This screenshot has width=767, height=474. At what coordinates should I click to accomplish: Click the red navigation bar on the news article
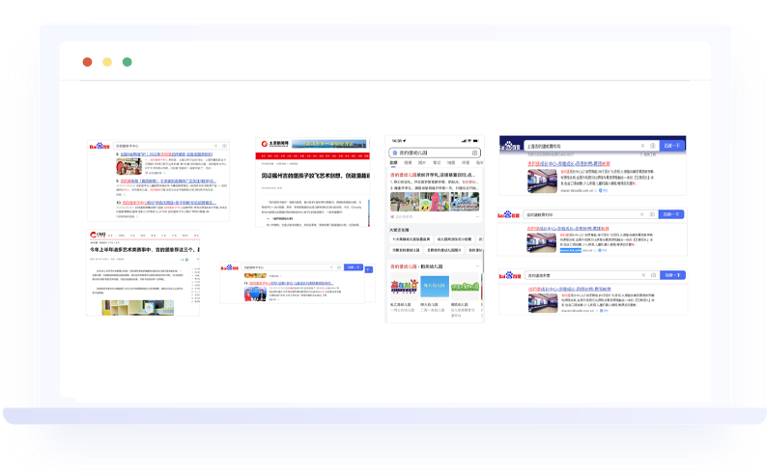313,155
